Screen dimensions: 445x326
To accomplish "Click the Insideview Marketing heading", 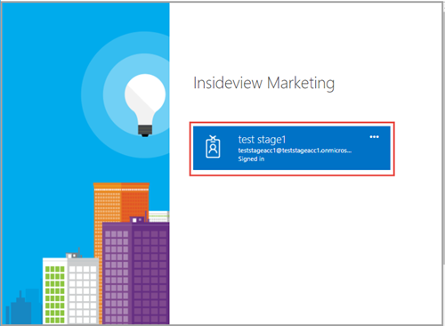I will (x=263, y=83).
